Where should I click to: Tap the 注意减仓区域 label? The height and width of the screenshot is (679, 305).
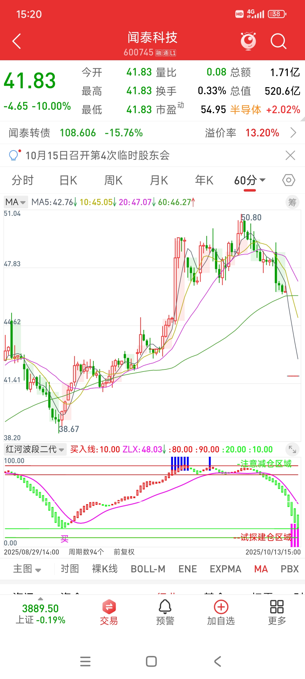coord(266,463)
